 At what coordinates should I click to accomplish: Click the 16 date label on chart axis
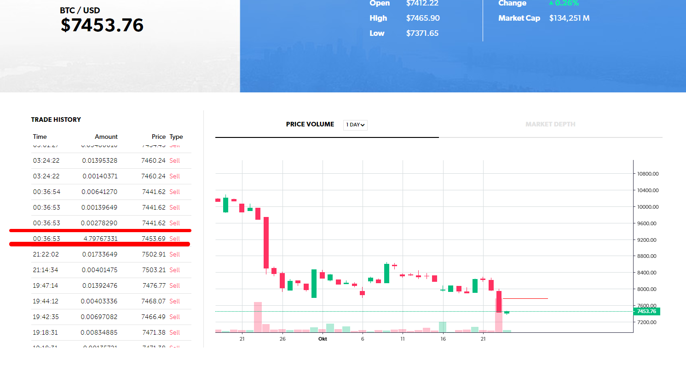pyautogui.click(x=443, y=339)
